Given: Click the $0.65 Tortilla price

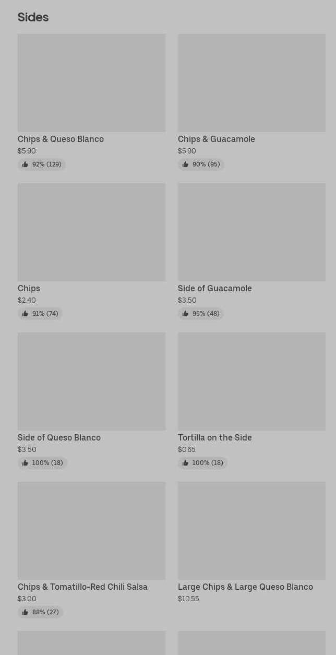Looking at the screenshot, I should point(187,449).
